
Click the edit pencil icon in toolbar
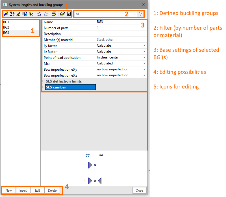[x=18, y=14]
